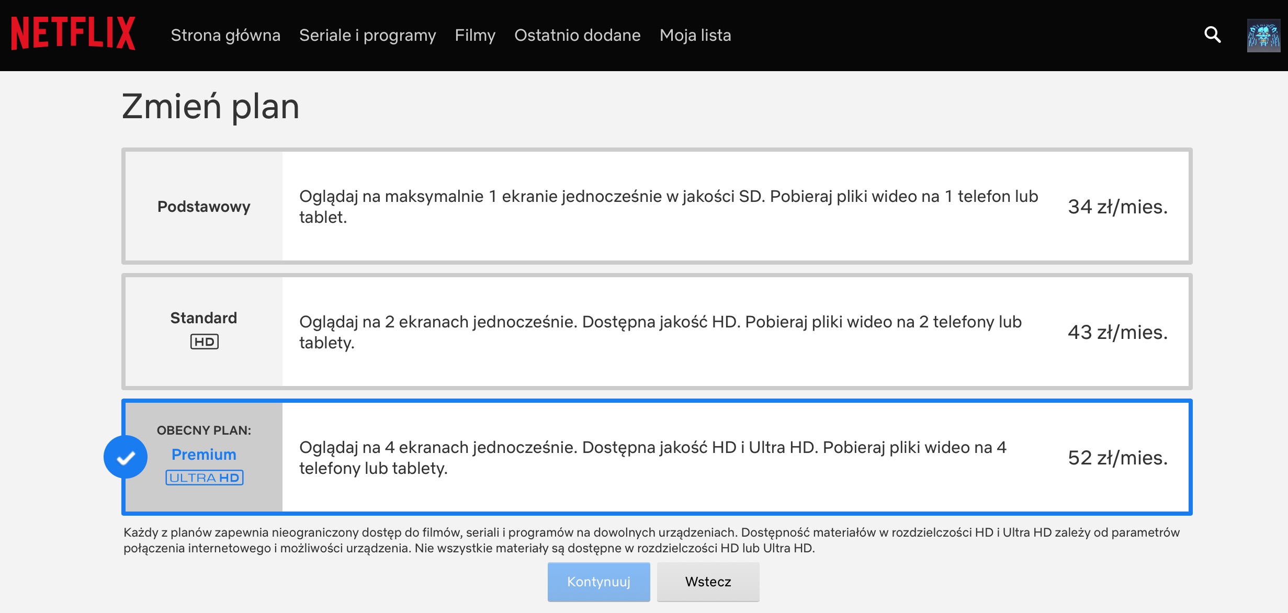This screenshot has height=613, width=1288.
Task: Click the blue checkmark on Premium plan
Action: pyautogui.click(x=126, y=457)
